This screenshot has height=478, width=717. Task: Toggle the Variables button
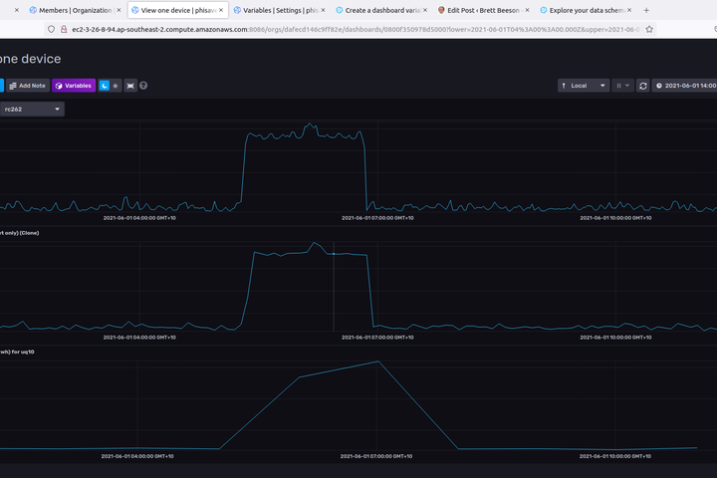74,86
